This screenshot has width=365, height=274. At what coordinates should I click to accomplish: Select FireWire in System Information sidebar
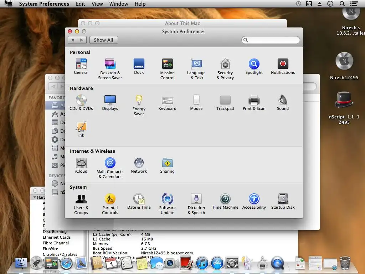[x=50, y=249]
